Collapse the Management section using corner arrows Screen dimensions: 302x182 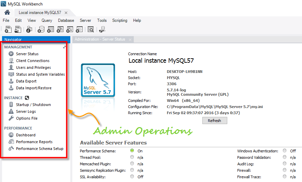[64, 47]
